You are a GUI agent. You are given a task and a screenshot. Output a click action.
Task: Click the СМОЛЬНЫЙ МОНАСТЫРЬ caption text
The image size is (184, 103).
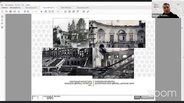[x=81, y=82]
